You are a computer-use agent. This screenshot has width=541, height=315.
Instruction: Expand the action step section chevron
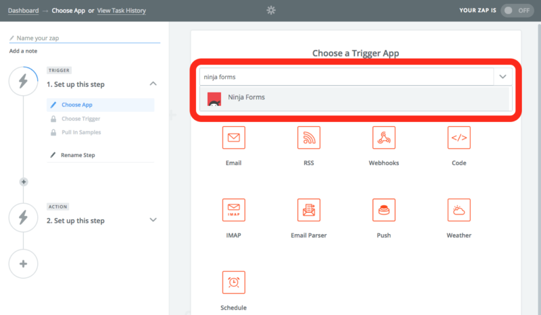pos(153,220)
